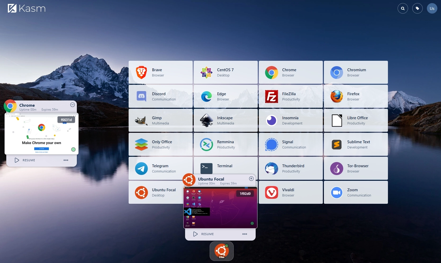Open the user profile avatar menu
Viewport: 441px width, 263px height.
coord(432,8)
